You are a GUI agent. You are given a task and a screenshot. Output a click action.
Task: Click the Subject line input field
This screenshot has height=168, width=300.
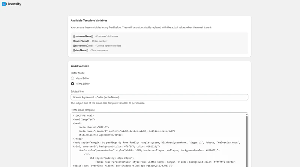159,97
